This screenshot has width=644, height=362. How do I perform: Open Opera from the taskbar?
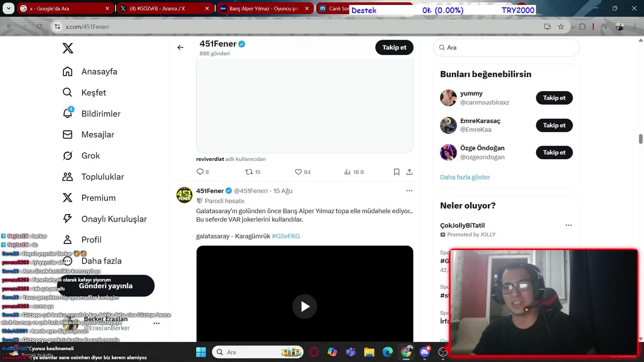pos(314,352)
